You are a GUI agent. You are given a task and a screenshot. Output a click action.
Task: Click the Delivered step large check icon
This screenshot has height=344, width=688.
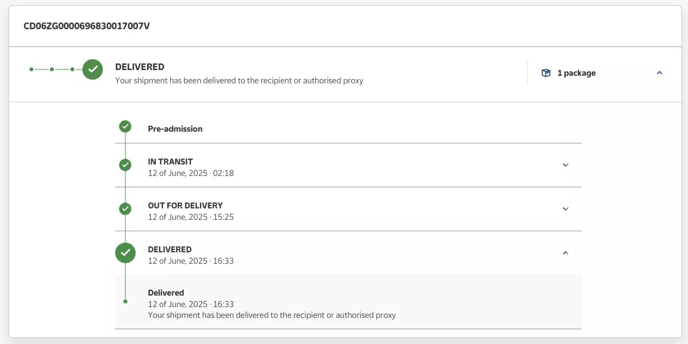125,253
